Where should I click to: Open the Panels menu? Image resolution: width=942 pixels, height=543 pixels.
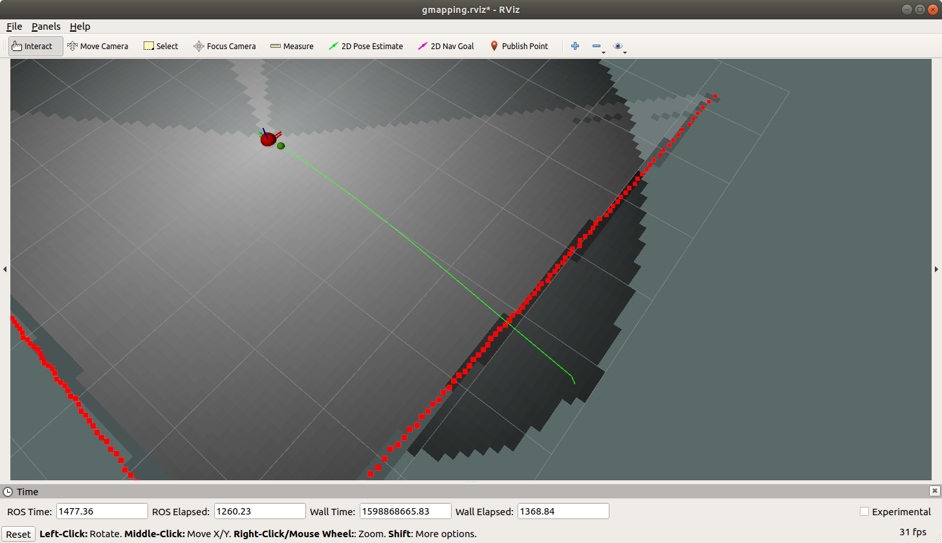tap(46, 27)
